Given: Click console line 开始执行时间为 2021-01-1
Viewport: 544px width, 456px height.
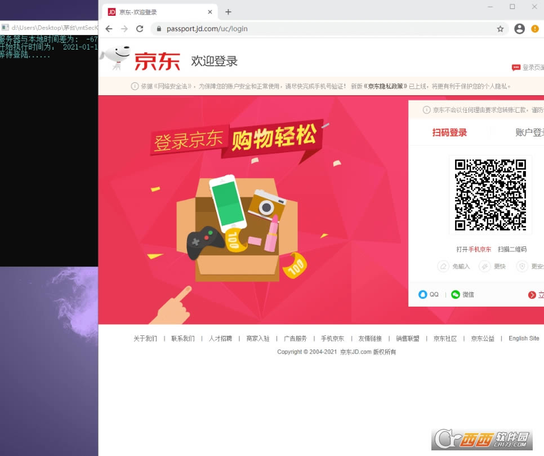Looking at the screenshot, I should pyautogui.click(x=49, y=47).
